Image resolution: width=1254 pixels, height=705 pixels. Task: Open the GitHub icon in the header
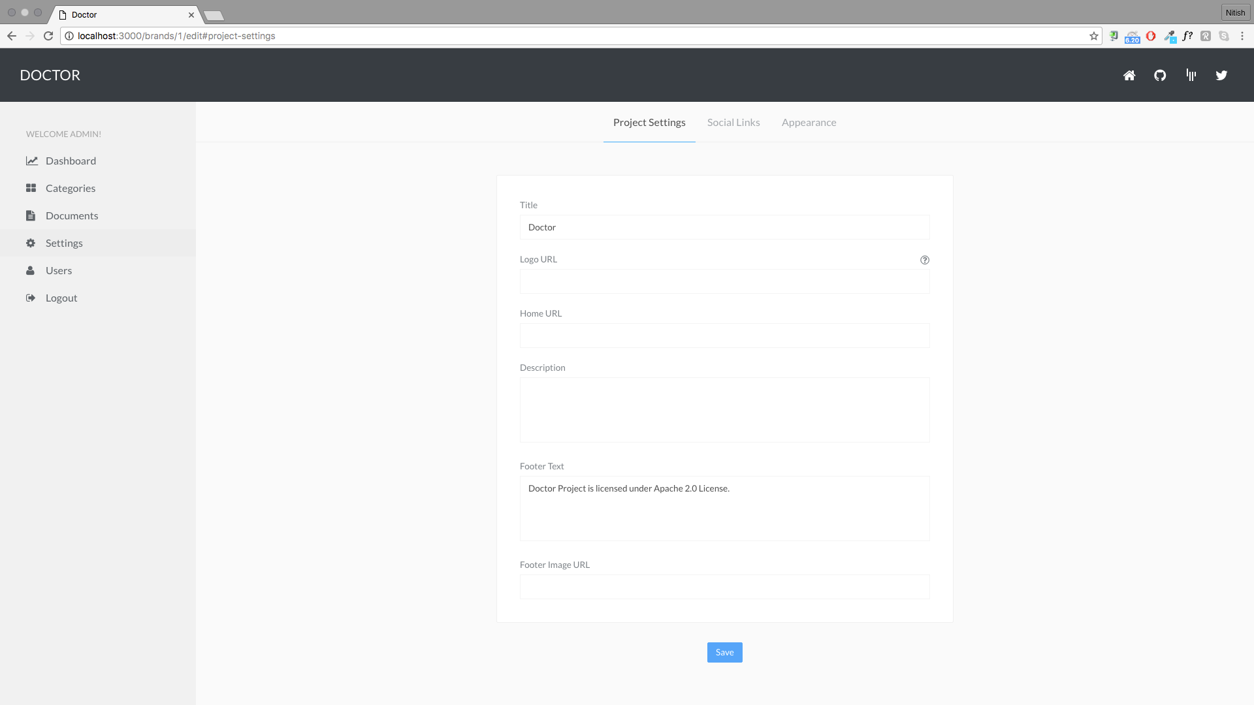1160,75
